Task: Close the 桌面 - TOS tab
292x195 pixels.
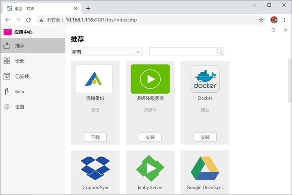Action: pyautogui.click(x=76, y=9)
